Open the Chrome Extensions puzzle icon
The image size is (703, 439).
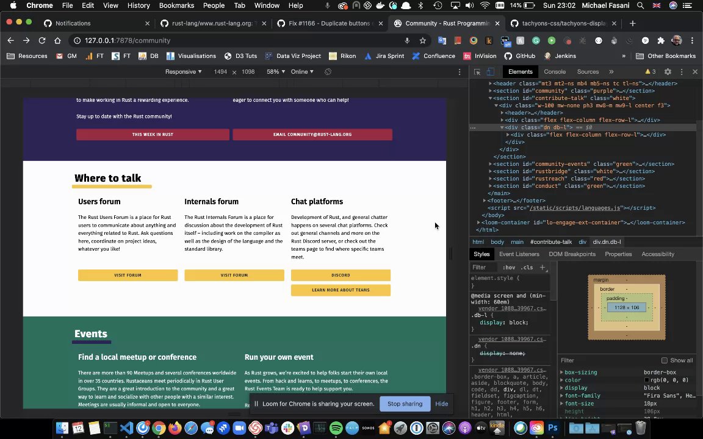click(661, 40)
